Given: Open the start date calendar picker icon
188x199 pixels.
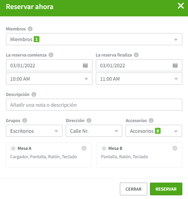Looking at the screenshot, I should click(85, 65).
